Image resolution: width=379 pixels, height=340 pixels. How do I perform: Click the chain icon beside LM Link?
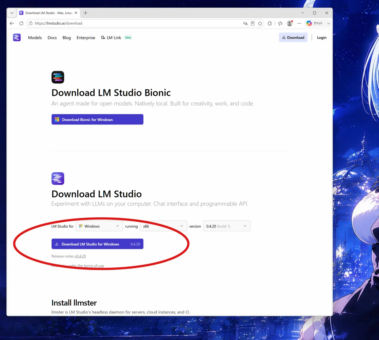click(103, 38)
